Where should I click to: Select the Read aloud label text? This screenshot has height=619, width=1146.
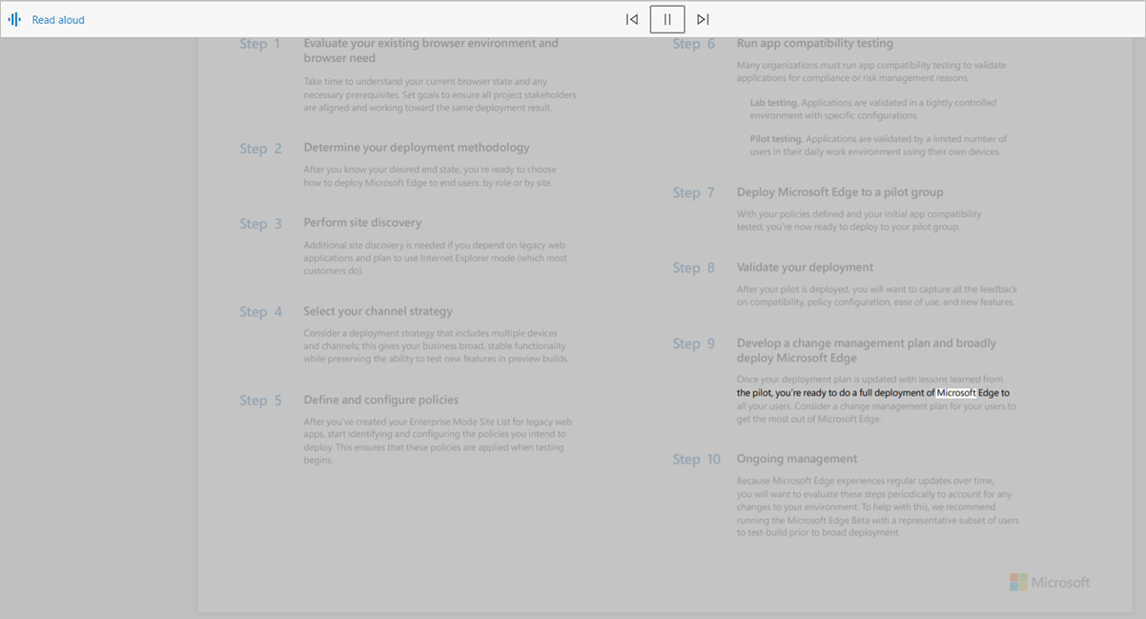58,19
